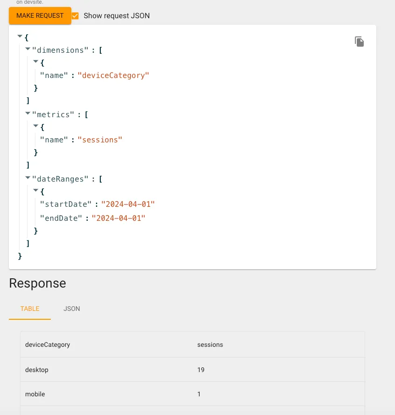
Task: Select the mobile row cell
Action: [x=35, y=394]
